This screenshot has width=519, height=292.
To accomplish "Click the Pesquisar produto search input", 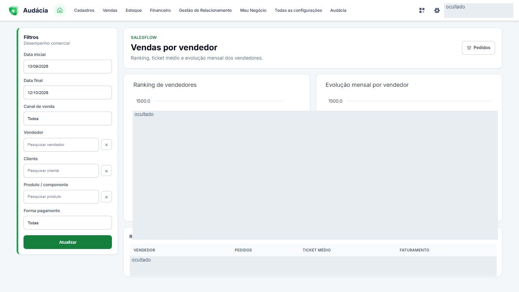I will [61, 197].
